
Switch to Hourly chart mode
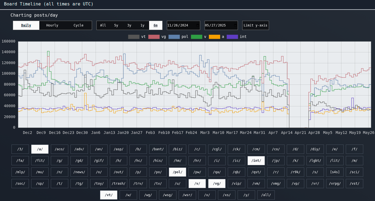(52, 25)
